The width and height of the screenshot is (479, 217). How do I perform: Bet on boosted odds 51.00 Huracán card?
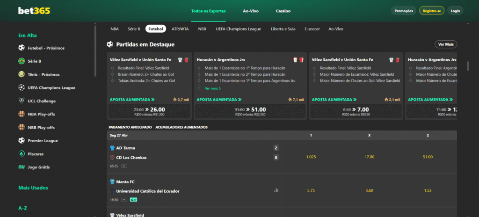click(x=250, y=111)
